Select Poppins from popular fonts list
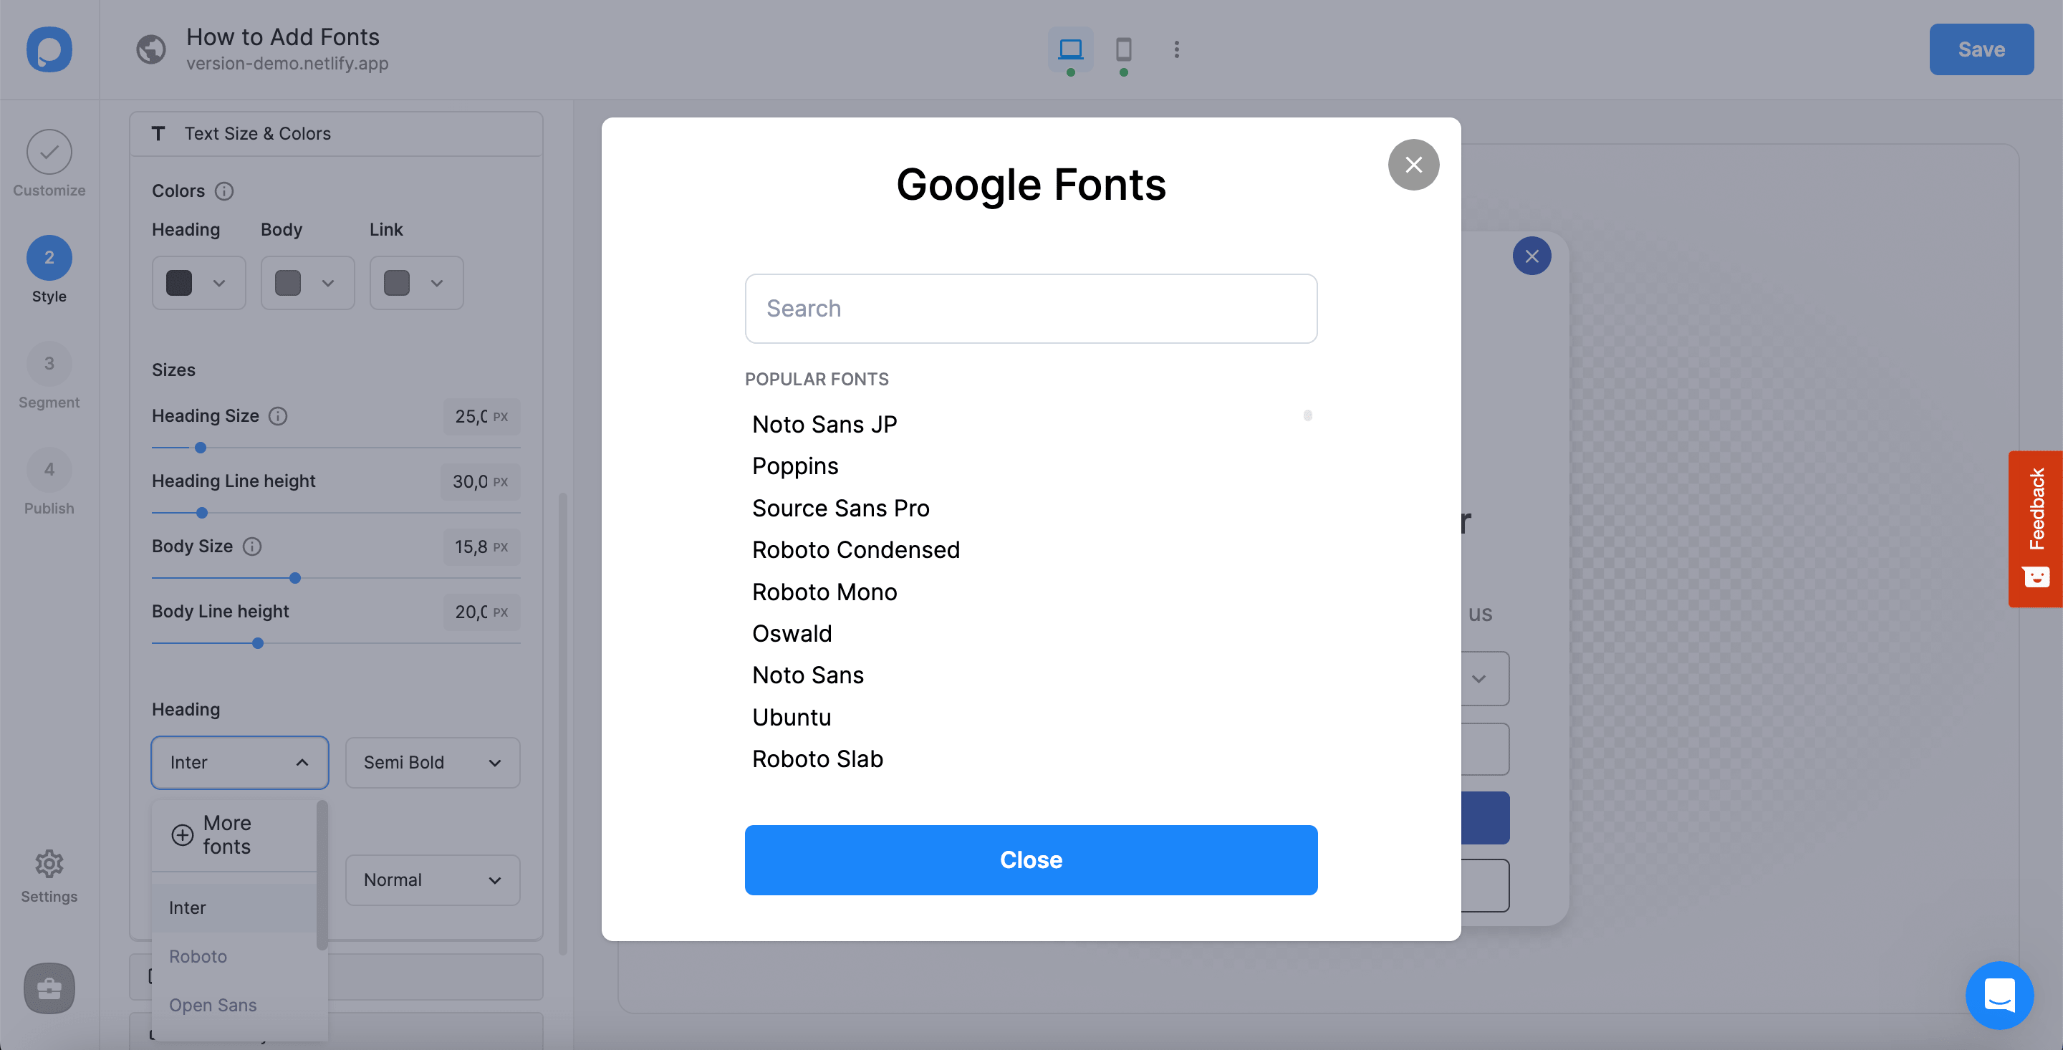 point(795,466)
